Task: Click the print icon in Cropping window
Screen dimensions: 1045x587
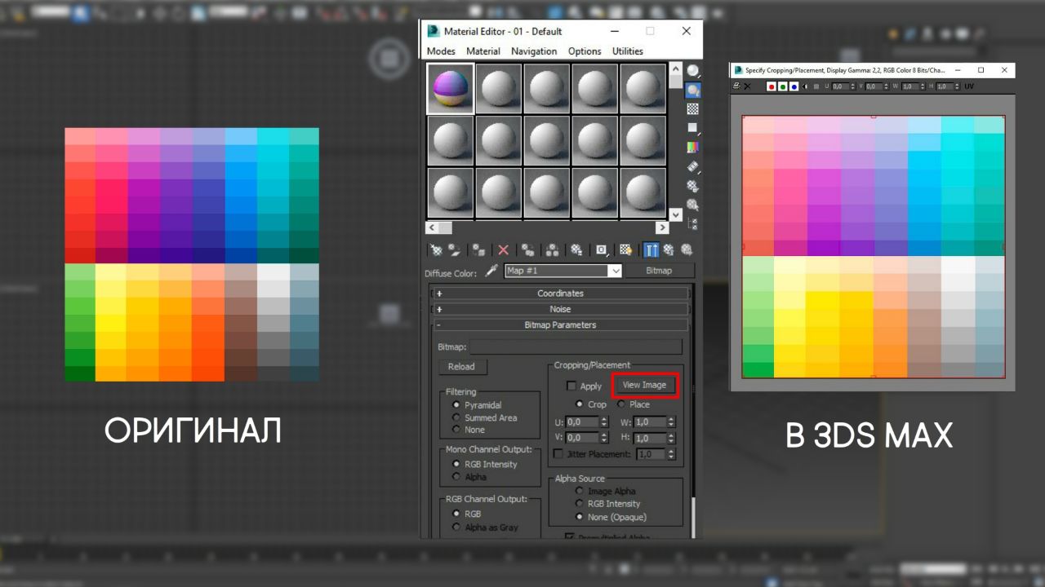Action: 736,86
